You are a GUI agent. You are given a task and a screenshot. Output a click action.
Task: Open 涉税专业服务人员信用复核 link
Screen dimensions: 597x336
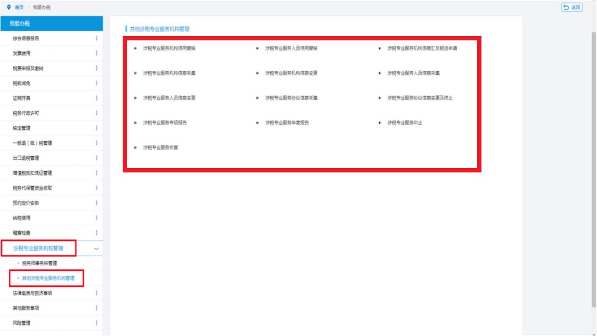291,49
